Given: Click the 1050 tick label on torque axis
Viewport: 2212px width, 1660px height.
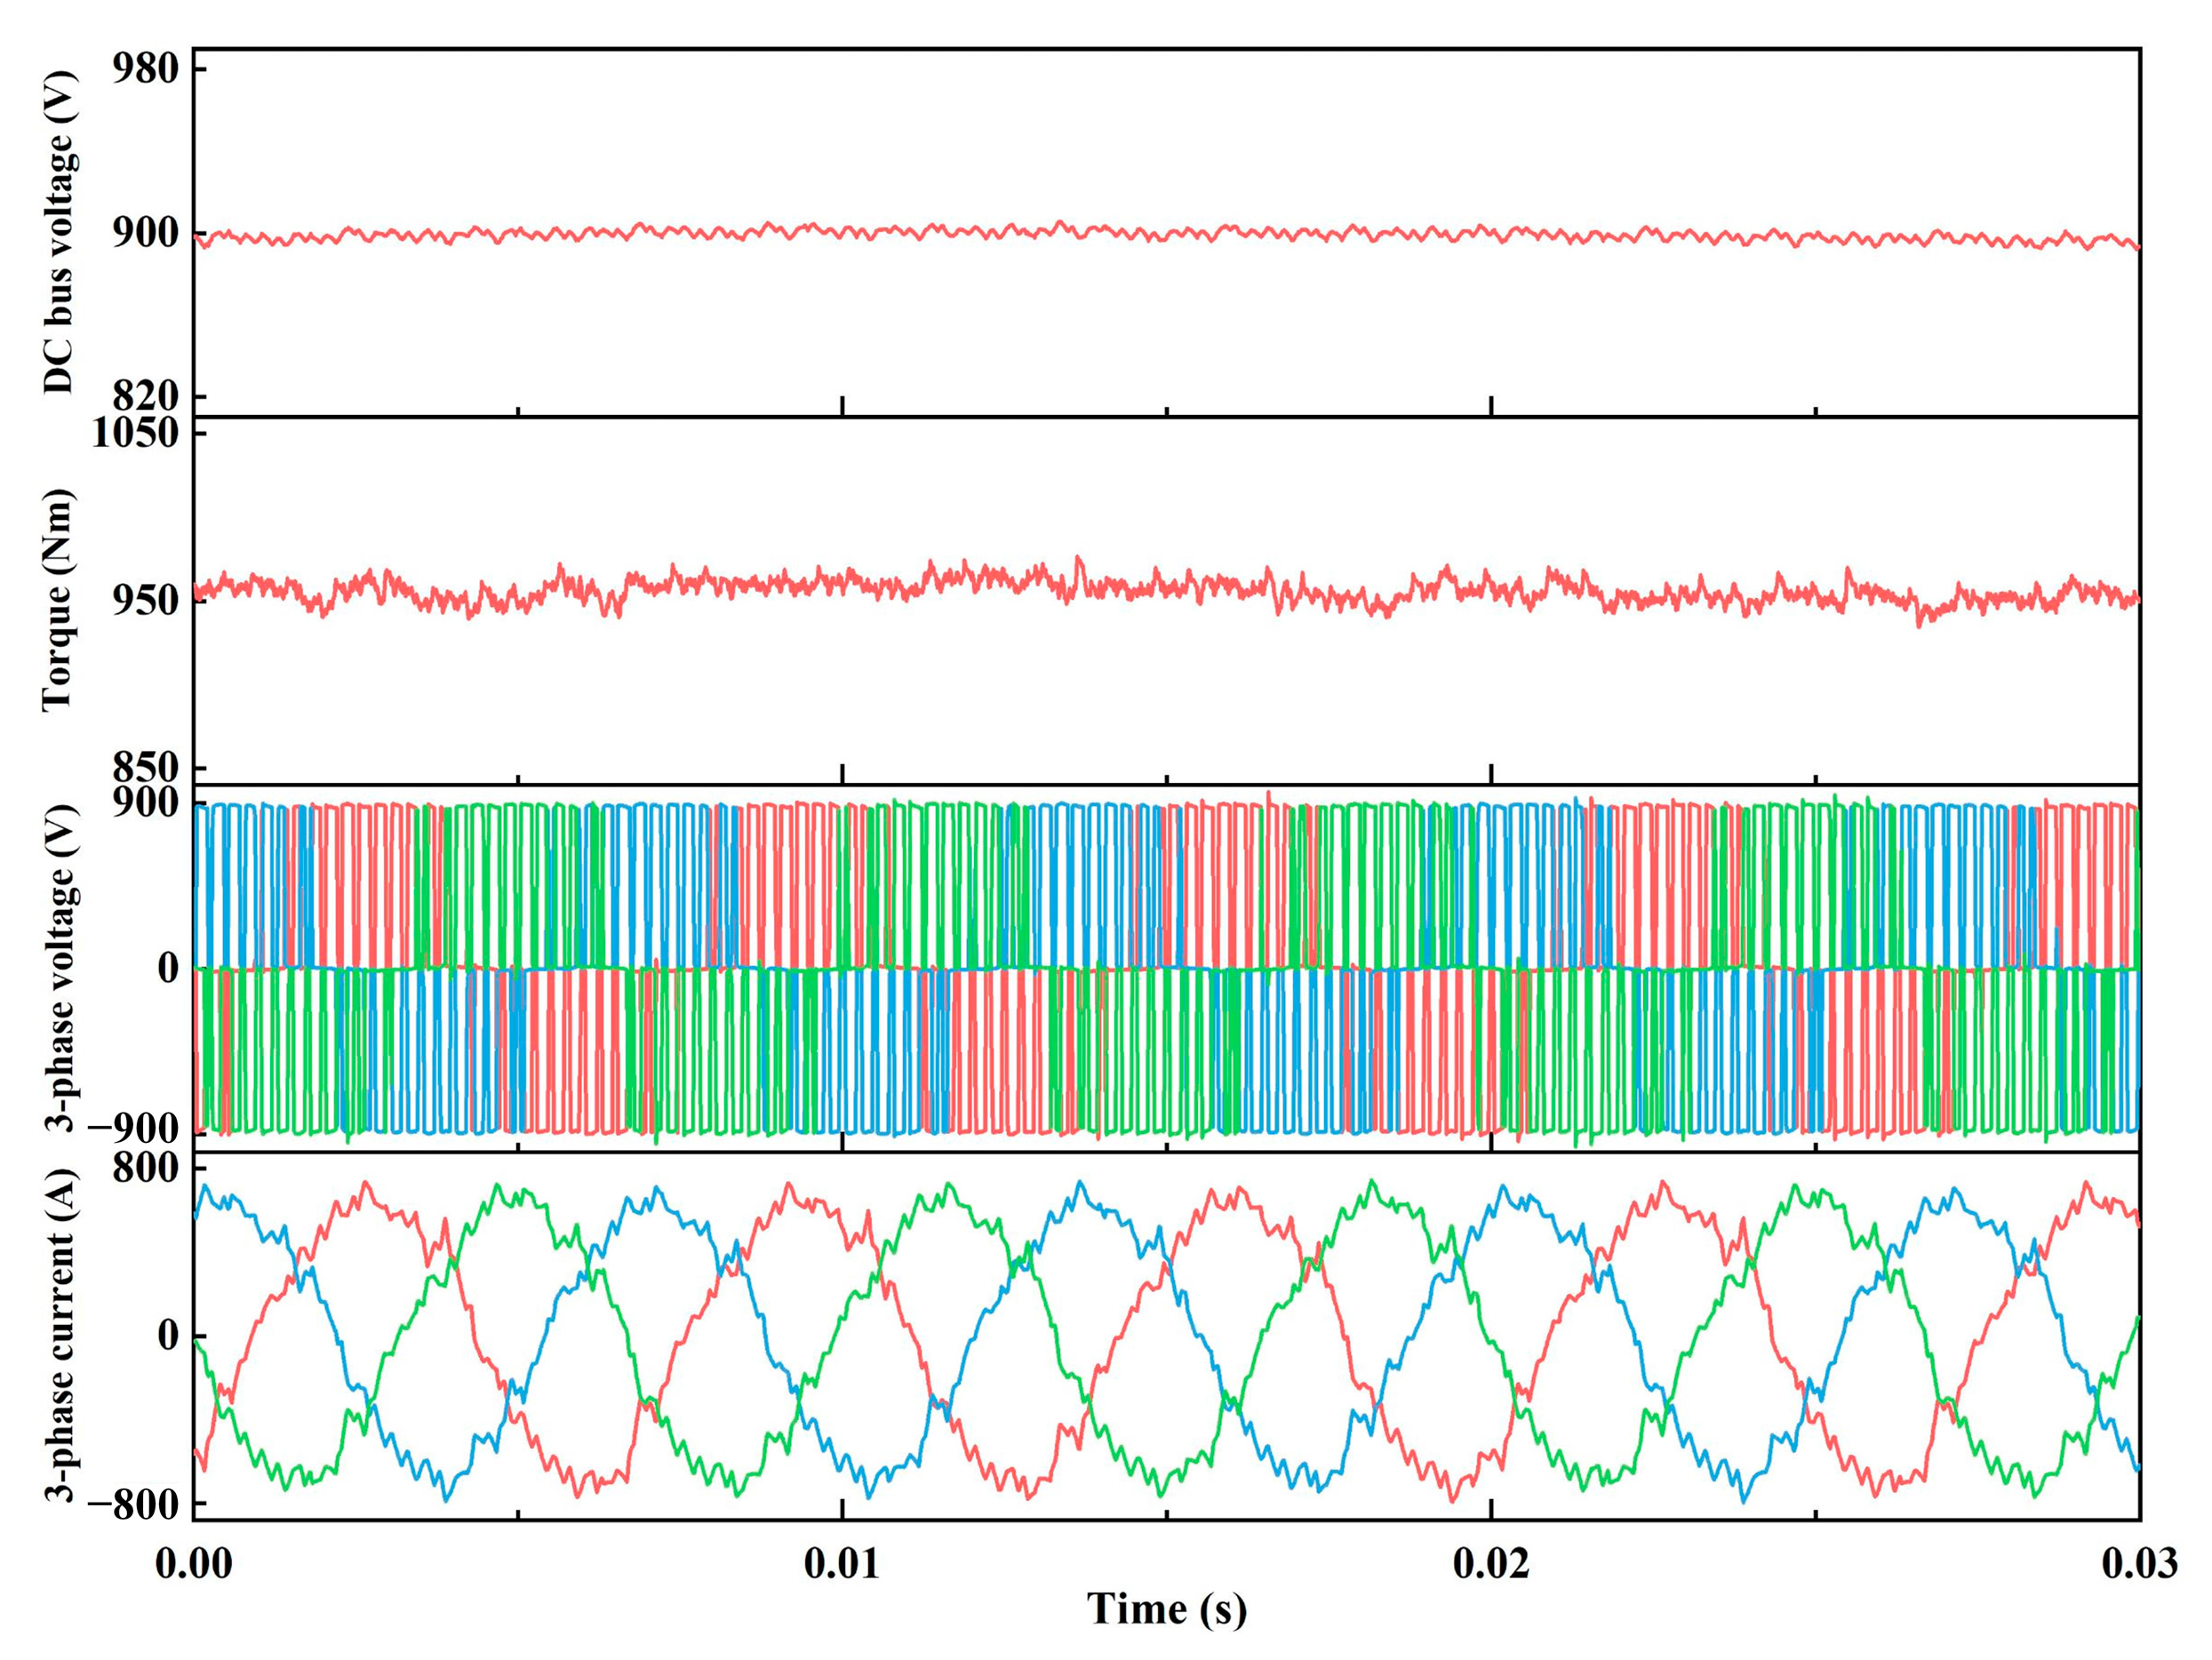Looking at the screenshot, I should pyautogui.click(x=135, y=433).
